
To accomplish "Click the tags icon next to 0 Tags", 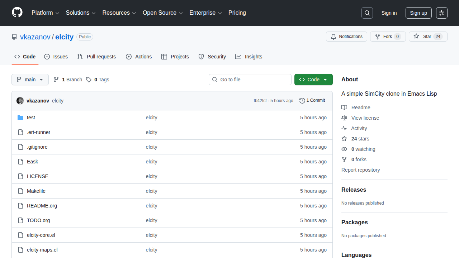I will coord(89,80).
